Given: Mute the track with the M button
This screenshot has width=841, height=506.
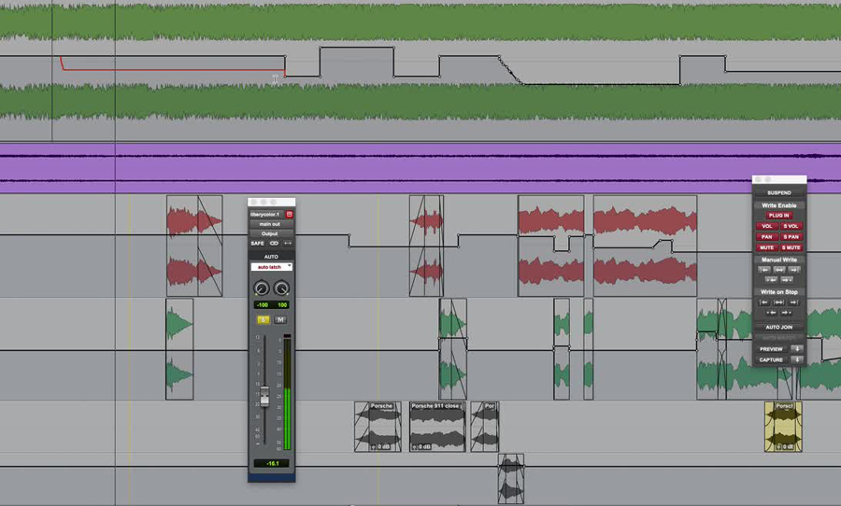Looking at the screenshot, I should click(x=280, y=319).
